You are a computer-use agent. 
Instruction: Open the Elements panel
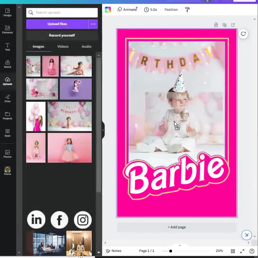8,30
